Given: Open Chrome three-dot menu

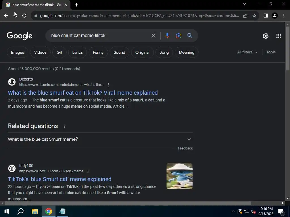Looking at the screenshot, I should pyautogui.click(x=284, y=16).
